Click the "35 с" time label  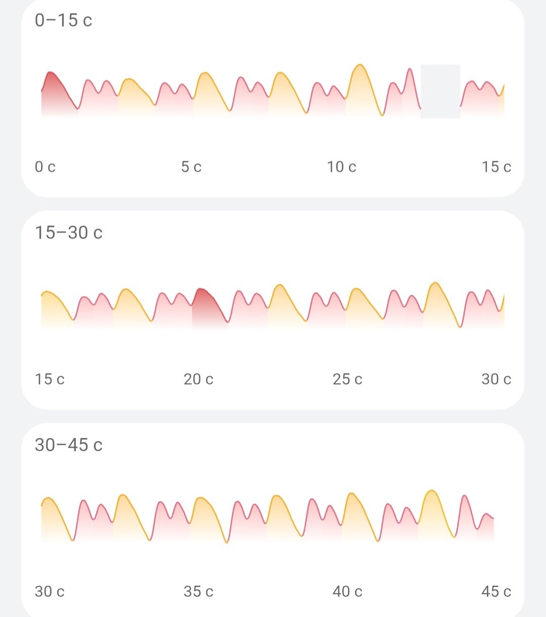pos(198,592)
